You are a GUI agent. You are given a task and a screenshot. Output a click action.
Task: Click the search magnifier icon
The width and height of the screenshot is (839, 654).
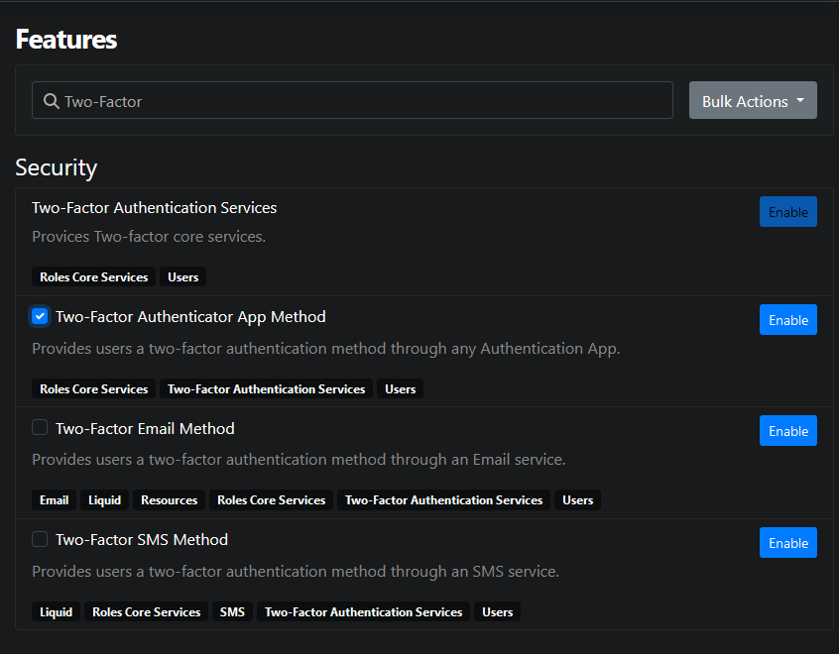52,100
